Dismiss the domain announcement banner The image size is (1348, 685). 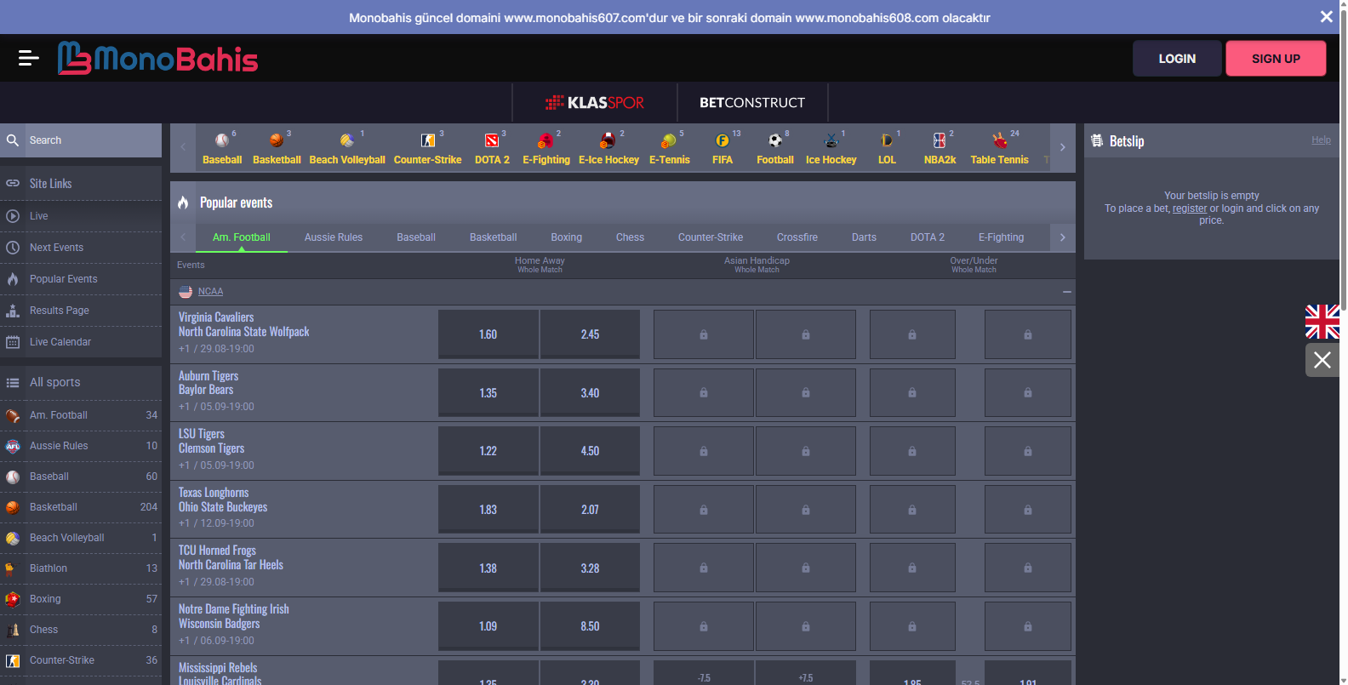[x=1326, y=17]
